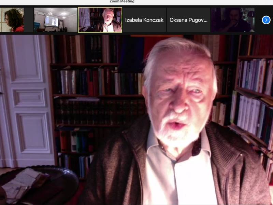Select Izabela Konczak participant tile
Viewport: 273px width, 205px height.
point(144,20)
